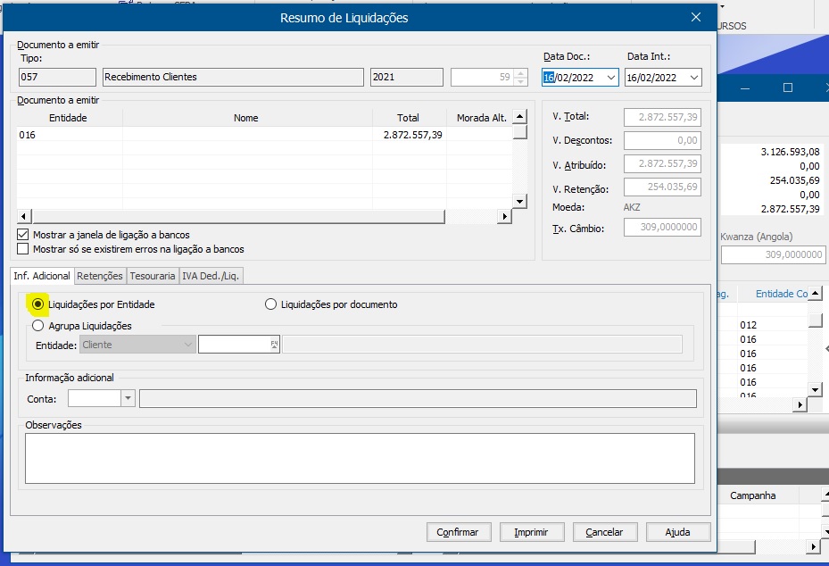Expand the Data Doc. date dropdown

click(610, 78)
